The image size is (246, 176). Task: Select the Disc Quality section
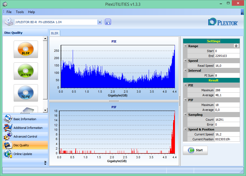click(x=25, y=145)
